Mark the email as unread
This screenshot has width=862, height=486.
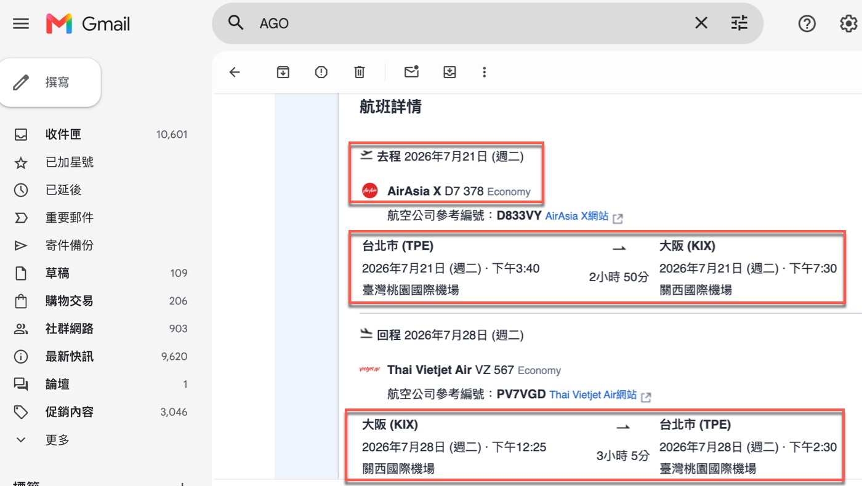(x=411, y=72)
